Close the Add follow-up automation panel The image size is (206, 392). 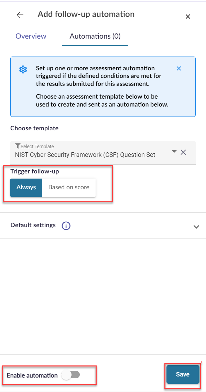(x=188, y=17)
